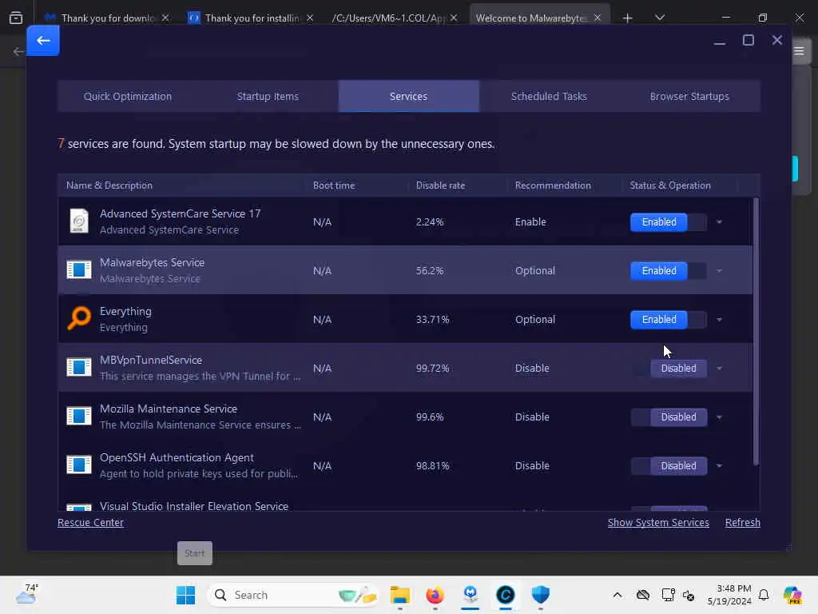818x614 pixels.
Task: Open the blue shield app in taskbar
Action: [x=541, y=595]
